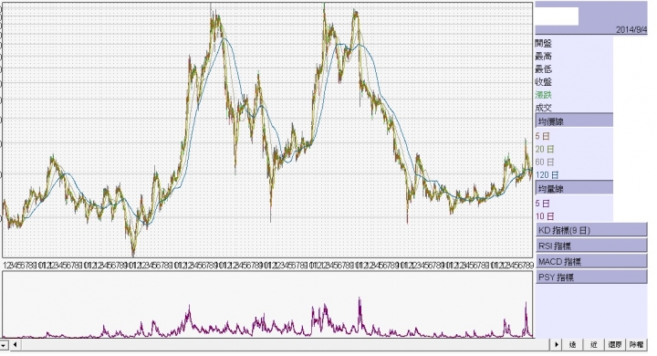This screenshot has width=657, height=356.
Task: Click the 遠 zoom-out button
Action: point(572,345)
